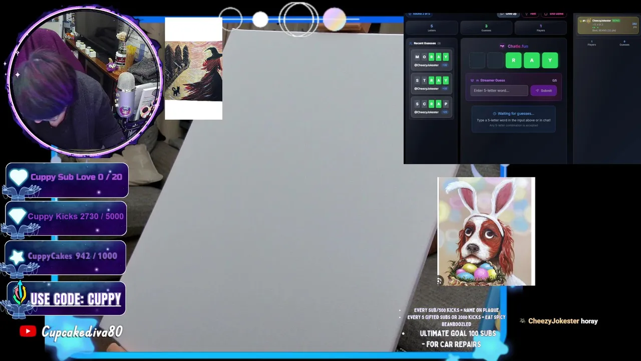Click the ULTIMATE GOAL 100 SUBS text
This screenshot has width=641, height=361.
(x=458, y=333)
